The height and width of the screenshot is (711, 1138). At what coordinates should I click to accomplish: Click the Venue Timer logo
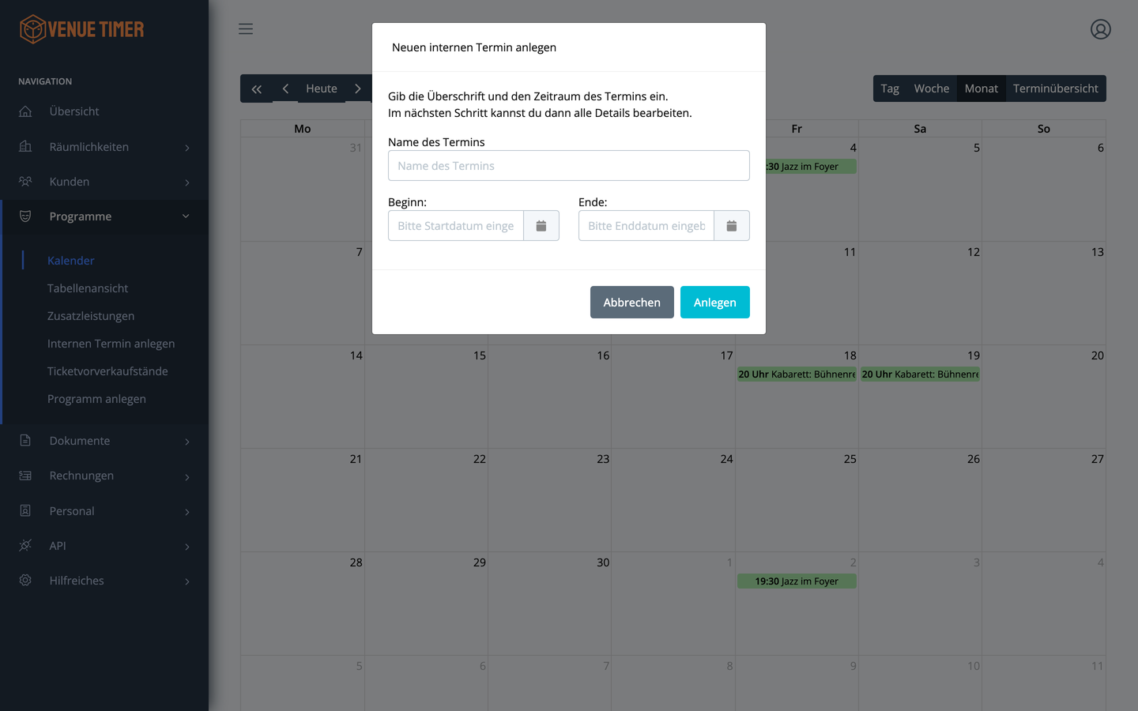click(81, 29)
